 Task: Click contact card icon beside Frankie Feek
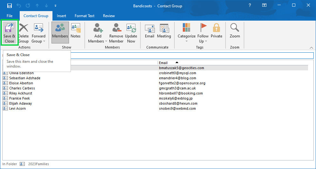point(5,98)
